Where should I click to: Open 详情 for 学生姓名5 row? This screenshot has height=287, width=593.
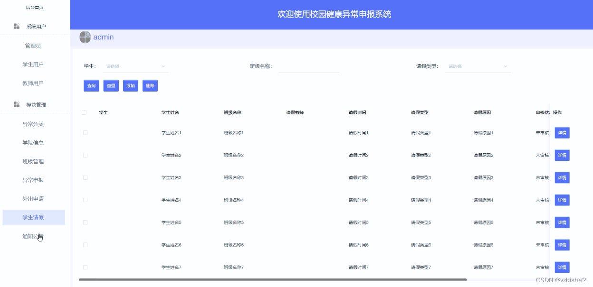[562, 222]
